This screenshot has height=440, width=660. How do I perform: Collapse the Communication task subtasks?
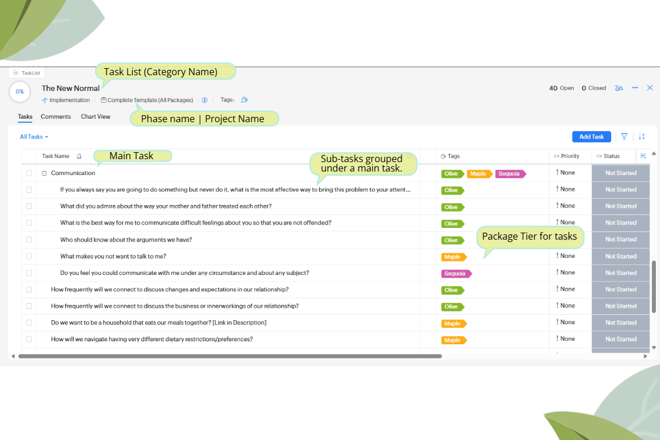click(x=44, y=173)
